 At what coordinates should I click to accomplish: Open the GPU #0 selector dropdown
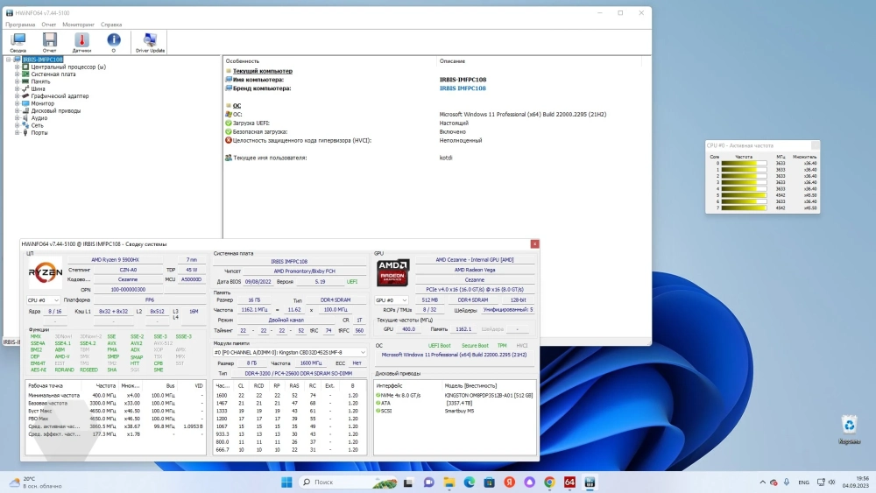[392, 300]
